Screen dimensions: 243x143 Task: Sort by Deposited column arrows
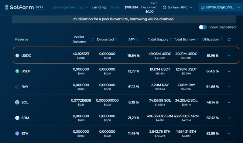click(116, 40)
